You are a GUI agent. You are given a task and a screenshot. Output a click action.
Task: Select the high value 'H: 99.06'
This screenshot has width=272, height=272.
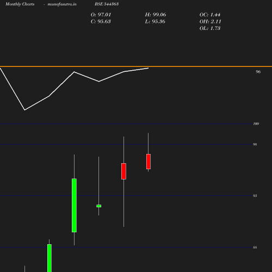pyautogui.click(x=156, y=15)
